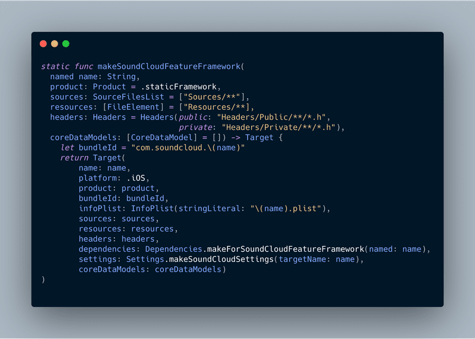Click the .iOS platform value
Viewport: 475px width, 339px height.
pos(136,178)
